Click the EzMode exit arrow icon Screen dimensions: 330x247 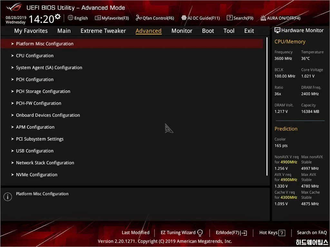pyautogui.click(x=244, y=233)
